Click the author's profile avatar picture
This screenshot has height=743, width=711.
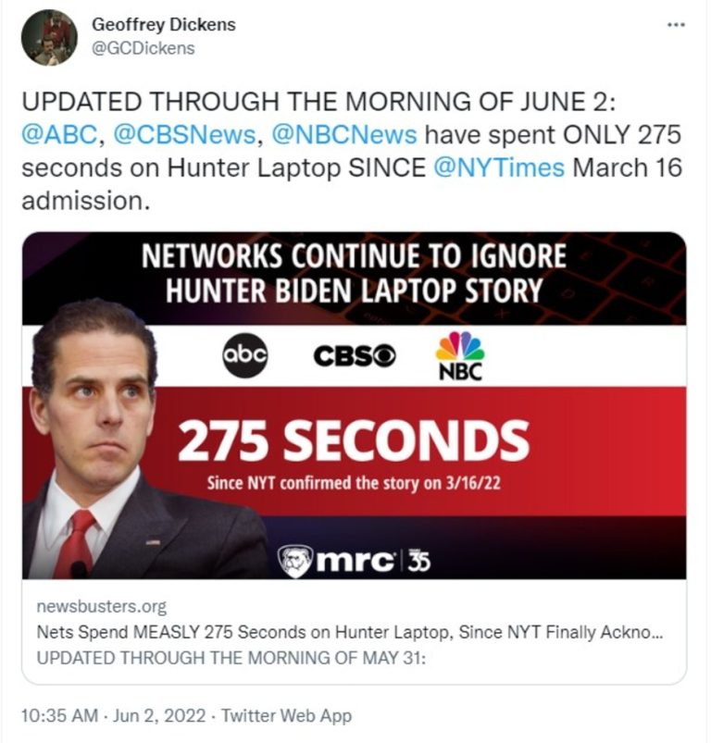point(49,37)
